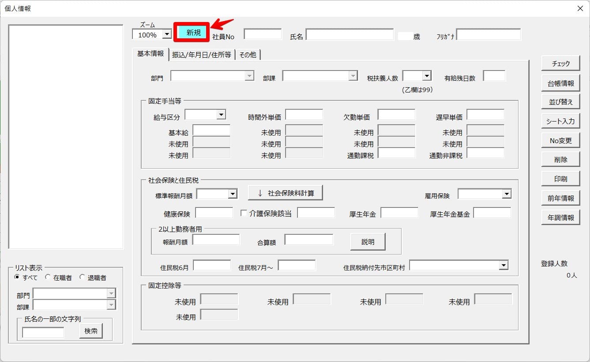The image size is (590, 362).
Task: Click the 新規 button
Action: click(192, 33)
